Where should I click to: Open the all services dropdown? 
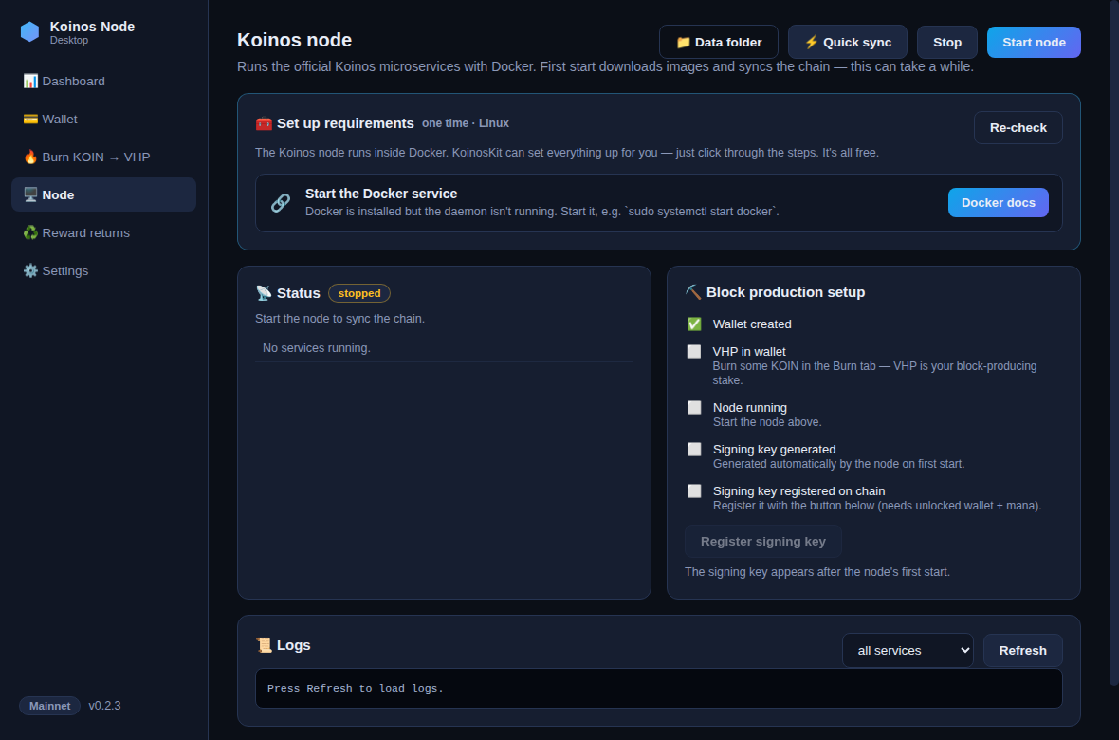(907, 651)
